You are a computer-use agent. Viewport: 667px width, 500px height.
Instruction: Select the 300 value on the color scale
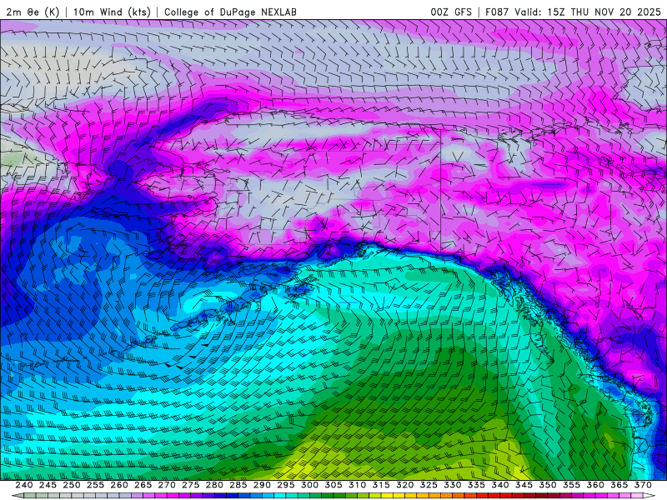point(309,485)
